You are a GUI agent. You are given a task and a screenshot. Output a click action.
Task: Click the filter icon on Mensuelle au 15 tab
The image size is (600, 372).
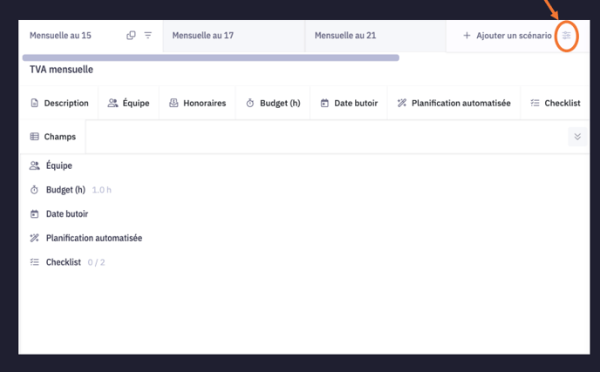pyautogui.click(x=148, y=36)
